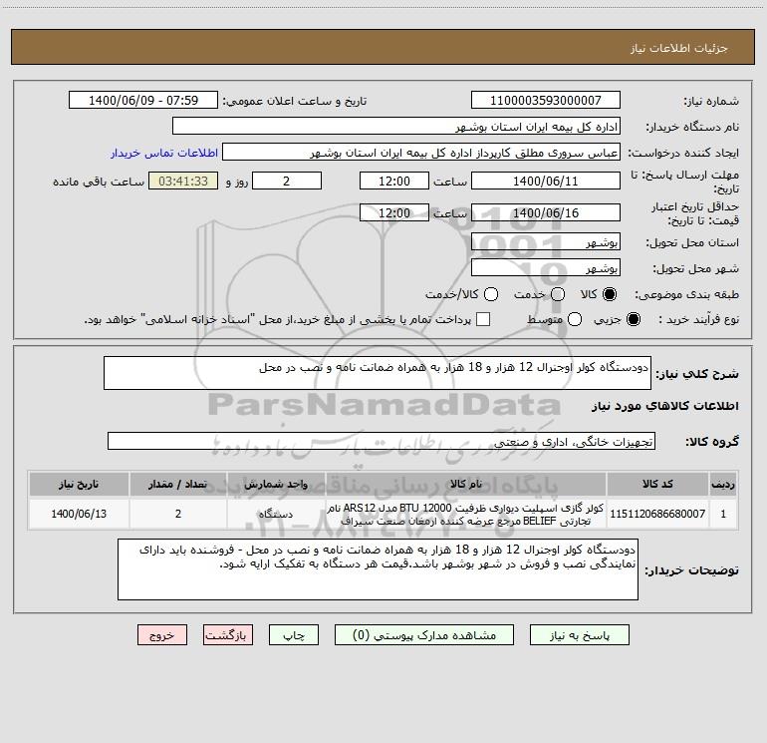Click the واحد شمارش column header
Viewport: 767px width, 743px height.
276,484
